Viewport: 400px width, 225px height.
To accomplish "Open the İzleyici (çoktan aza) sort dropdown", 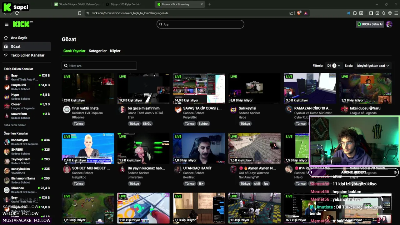I will [373, 66].
